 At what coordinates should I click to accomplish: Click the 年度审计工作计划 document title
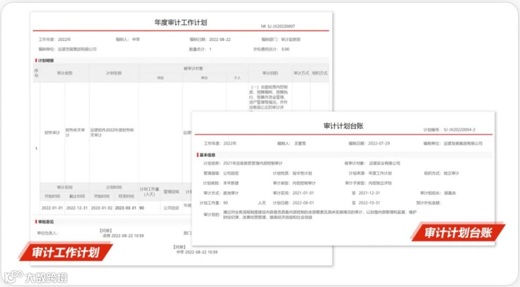click(x=181, y=23)
